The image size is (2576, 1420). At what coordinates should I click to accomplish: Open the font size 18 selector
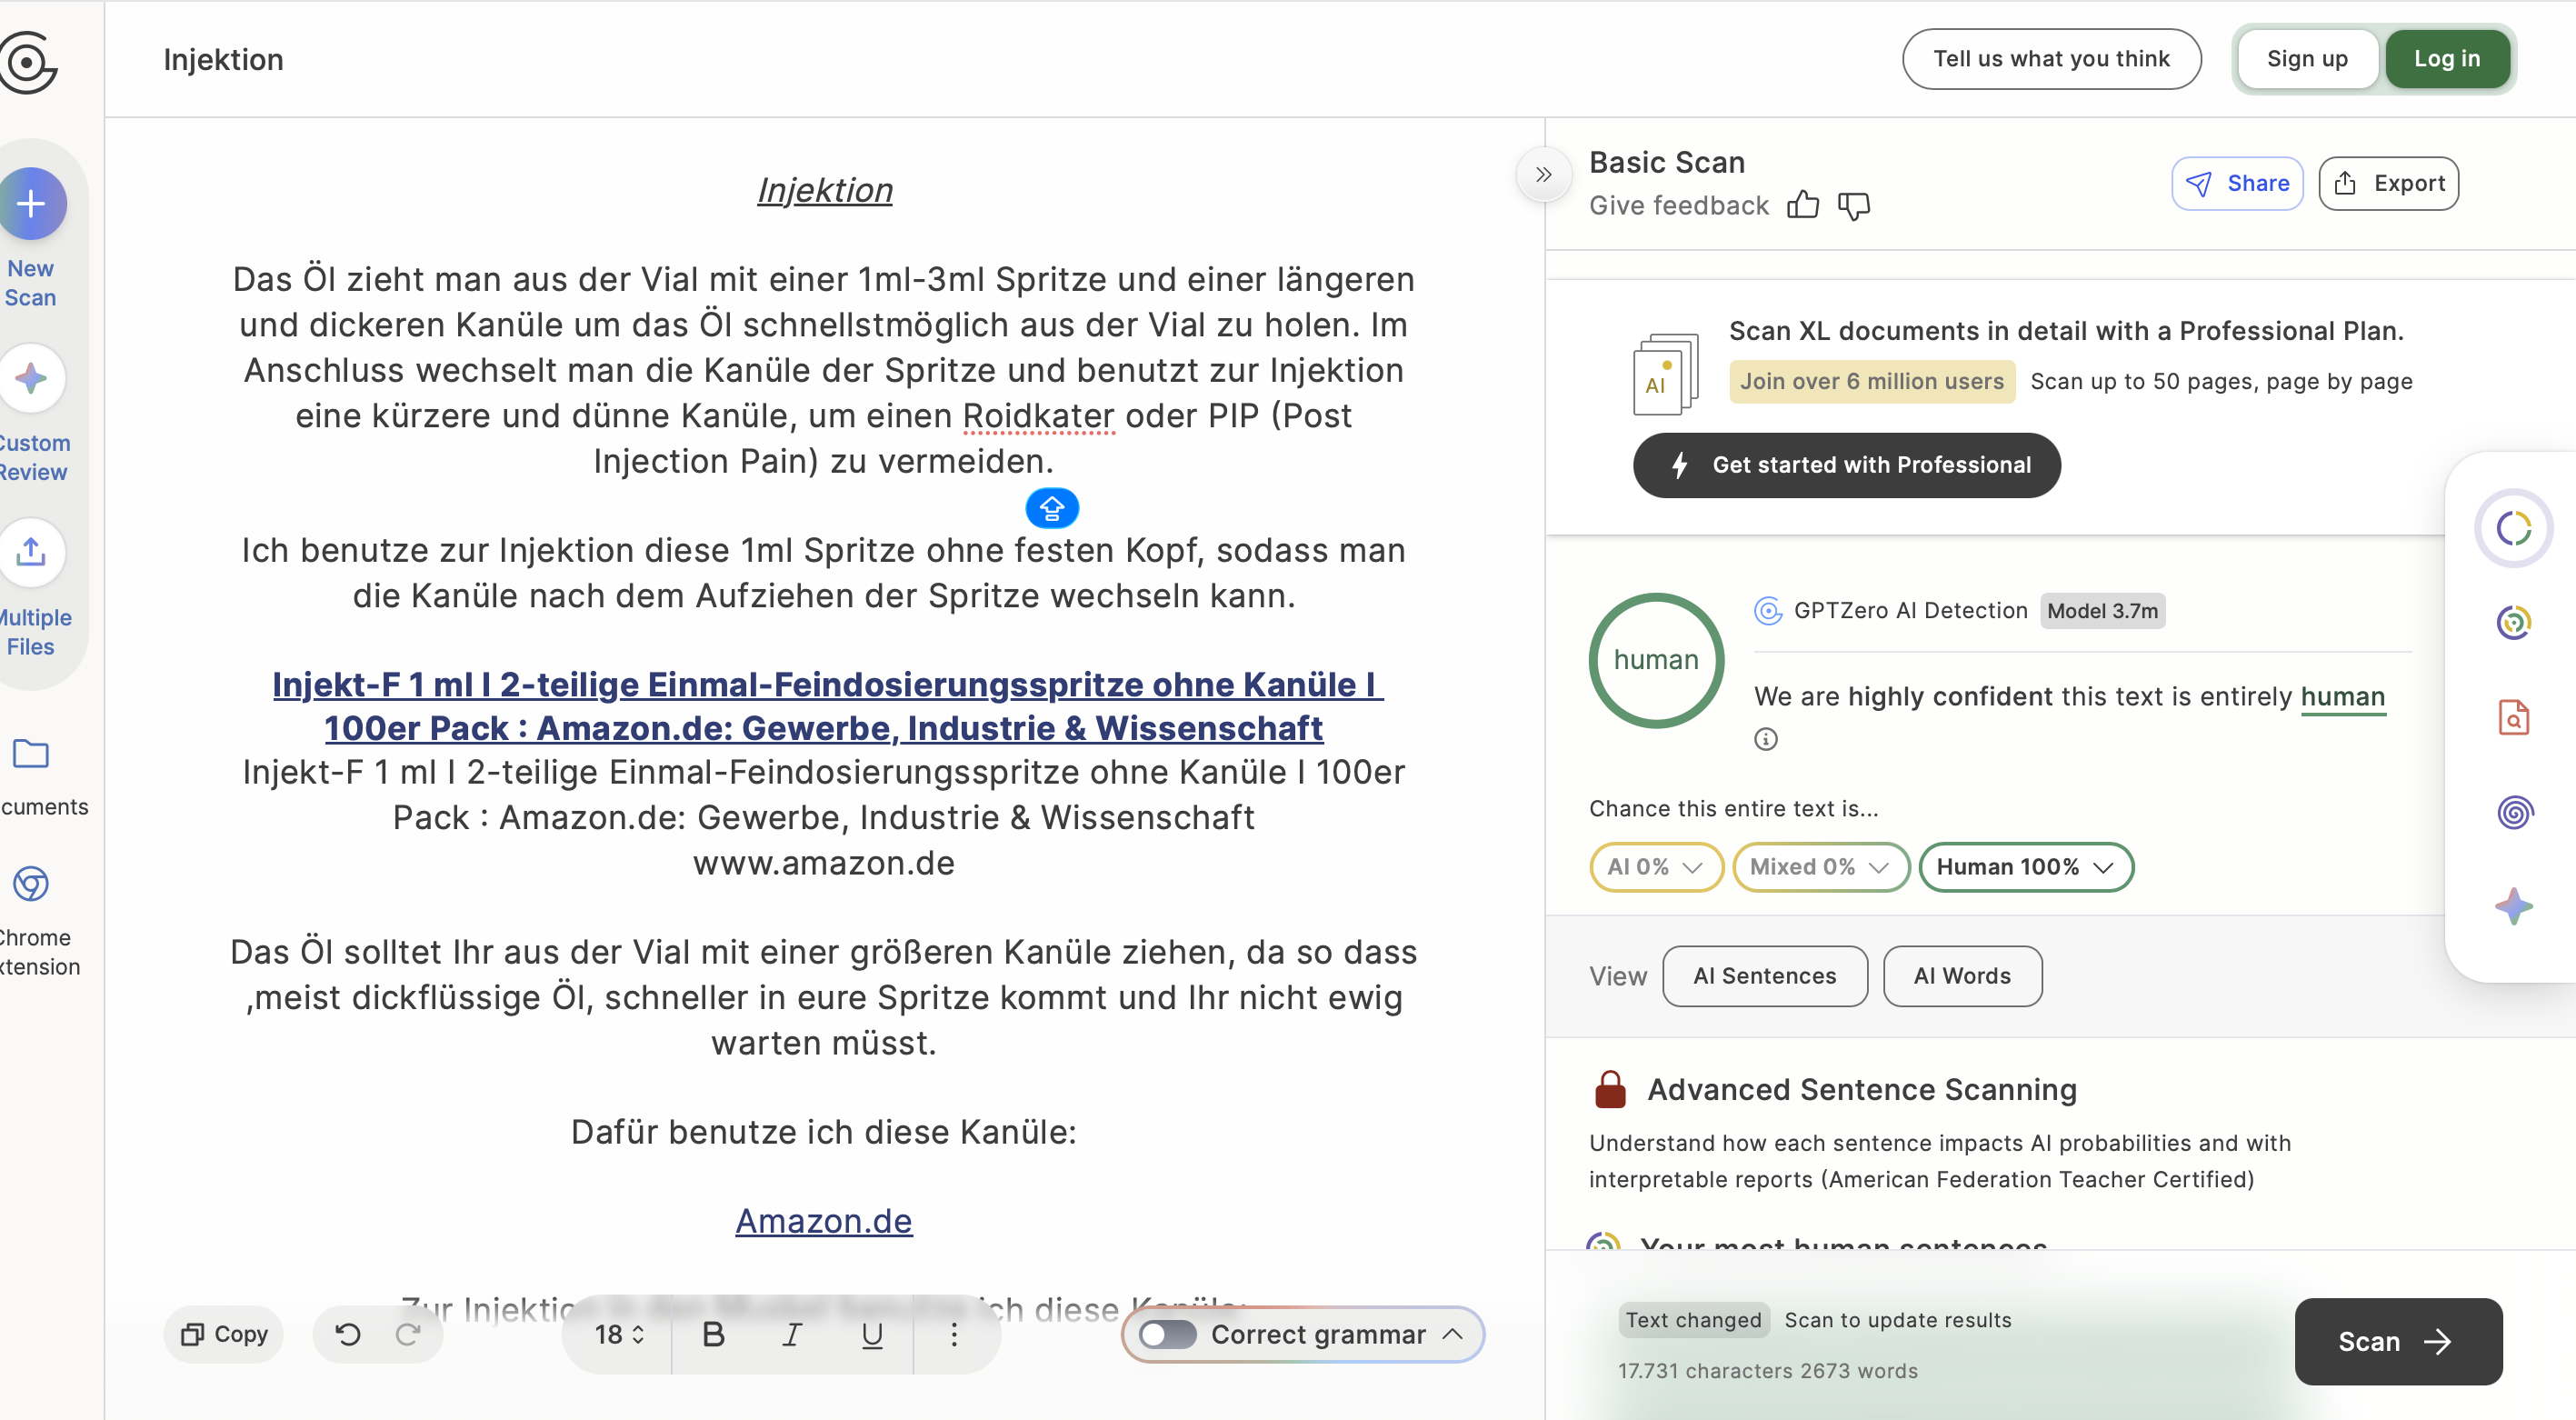[619, 1334]
